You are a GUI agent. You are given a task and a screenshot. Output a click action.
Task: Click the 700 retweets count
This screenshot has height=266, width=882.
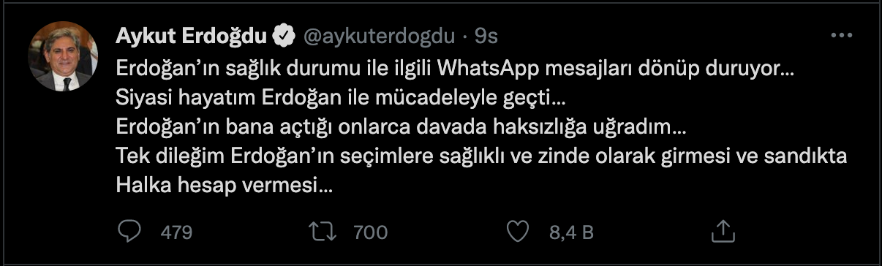tap(370, 232)
